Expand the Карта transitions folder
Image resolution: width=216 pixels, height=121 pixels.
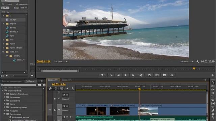(4, 104)
